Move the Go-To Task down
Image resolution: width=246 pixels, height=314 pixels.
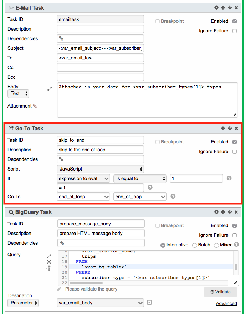[x=230, y=128]
